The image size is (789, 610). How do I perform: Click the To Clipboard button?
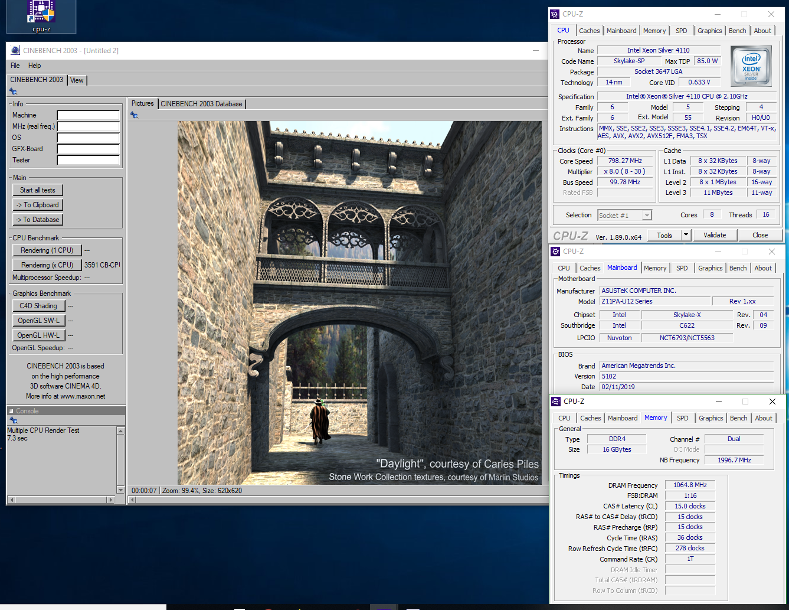[38, 205]
